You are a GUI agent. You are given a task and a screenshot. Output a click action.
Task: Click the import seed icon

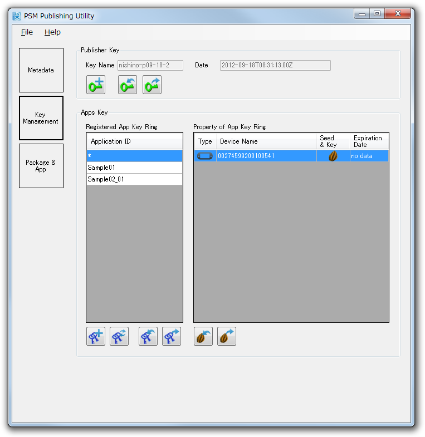point(203,337)
